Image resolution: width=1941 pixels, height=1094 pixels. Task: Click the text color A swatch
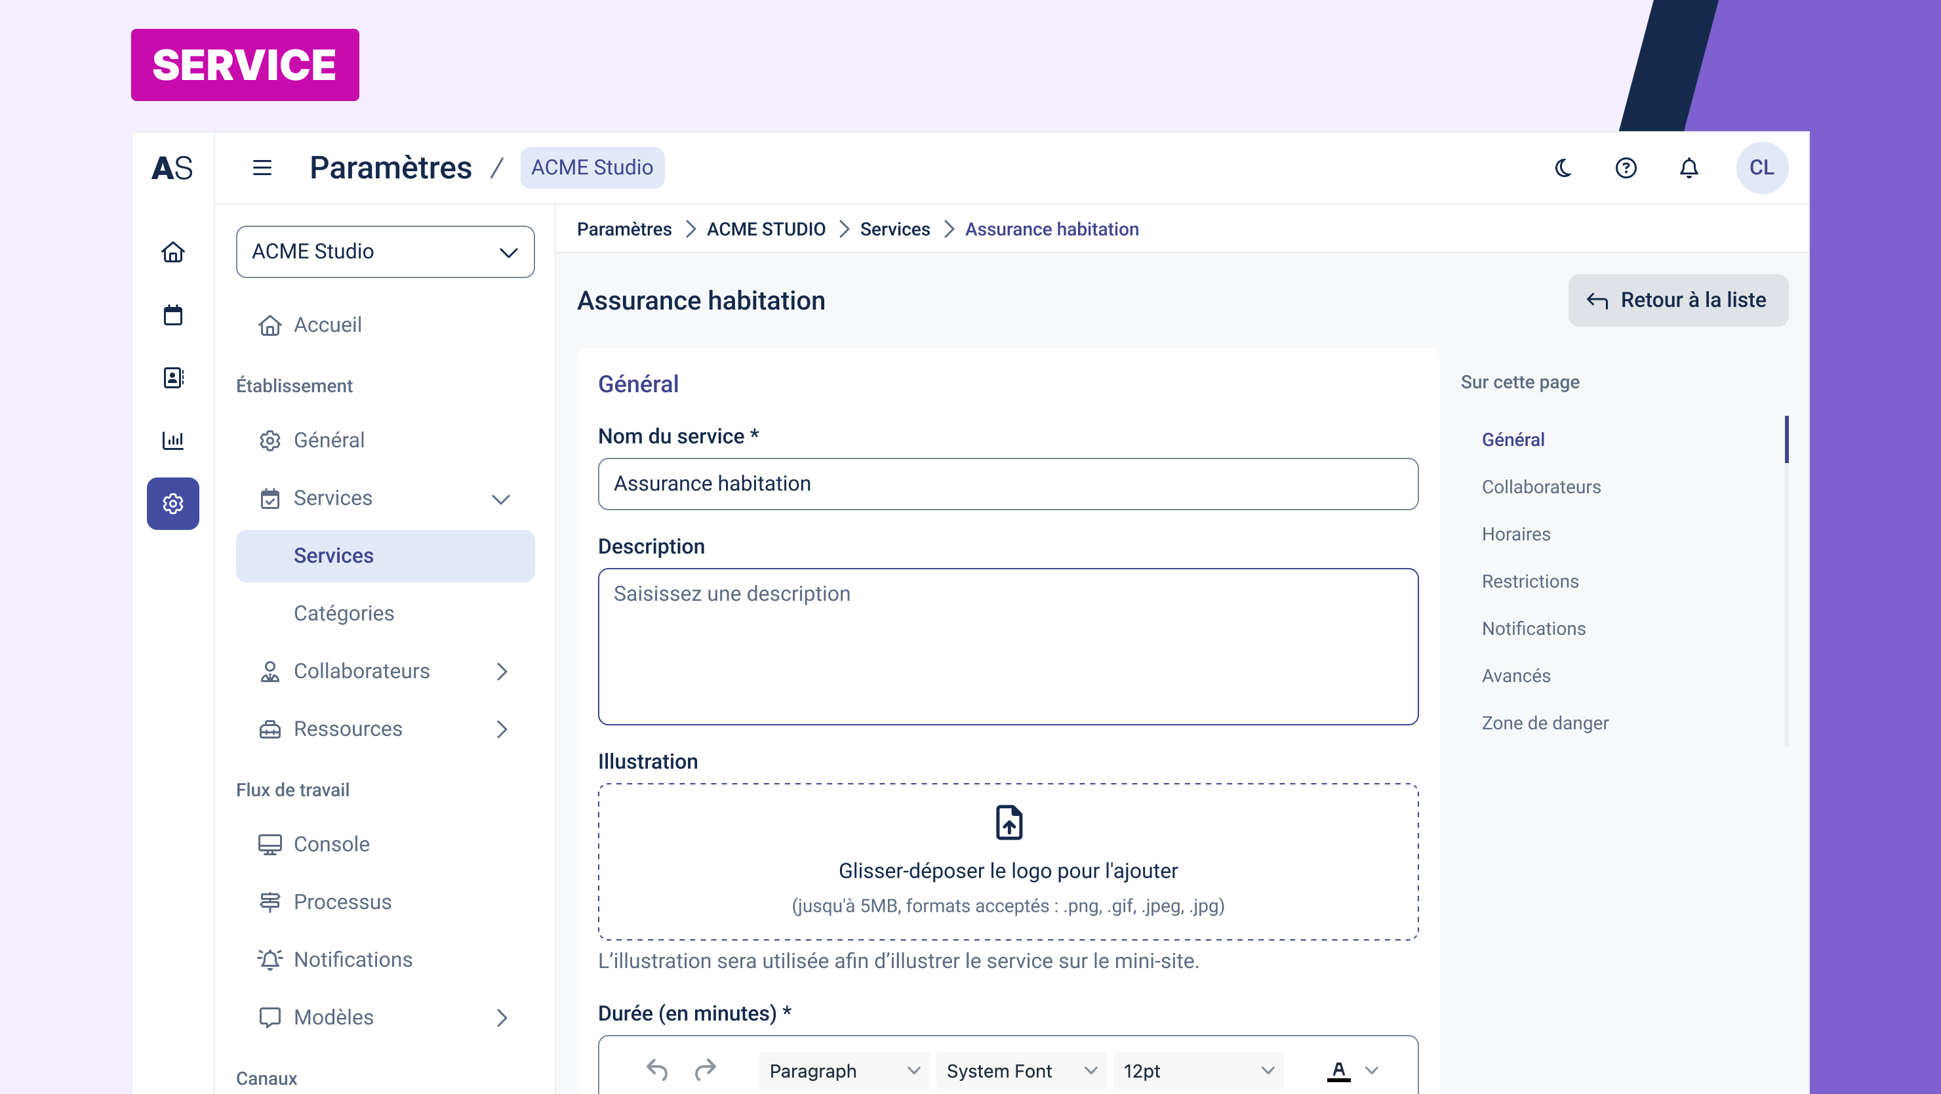pyautogui.click(x=1338, y=1070)
